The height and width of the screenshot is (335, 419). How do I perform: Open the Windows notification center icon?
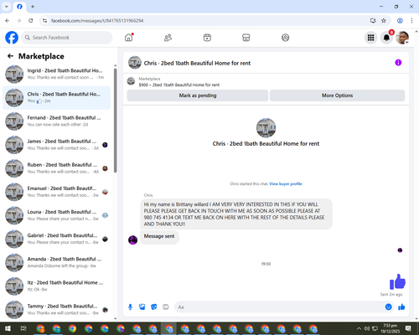(408, 328)
